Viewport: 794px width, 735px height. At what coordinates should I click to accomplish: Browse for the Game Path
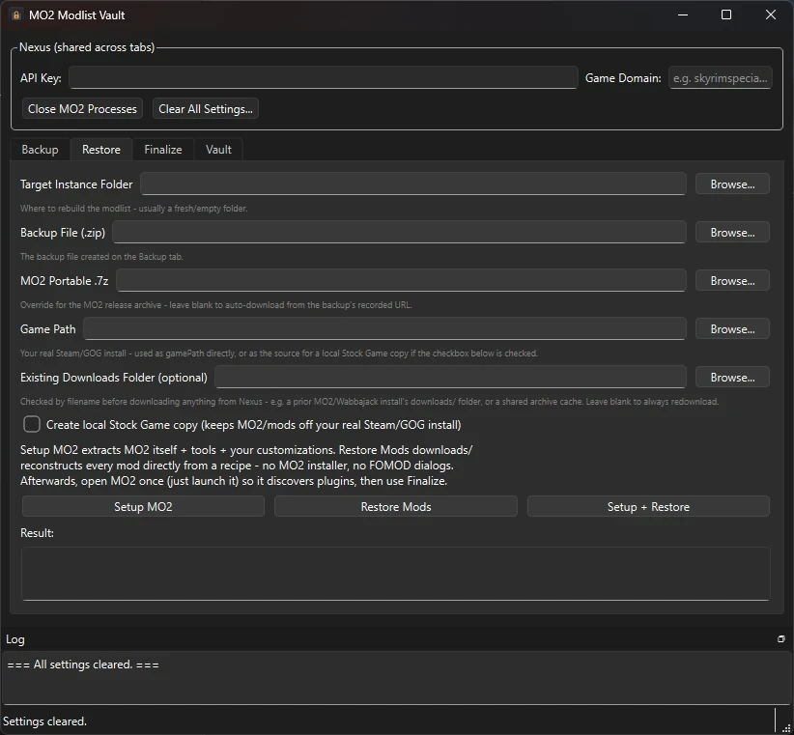click(732, 329)
